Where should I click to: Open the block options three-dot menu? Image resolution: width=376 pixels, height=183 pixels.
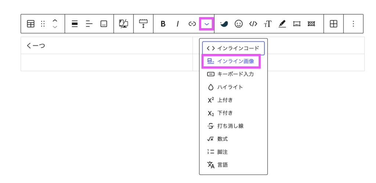353,24
